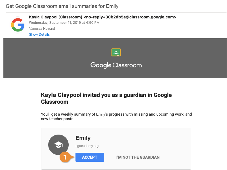Click the cgacademy.org domain text
The image size is (227, 170).
coord(87,146)
